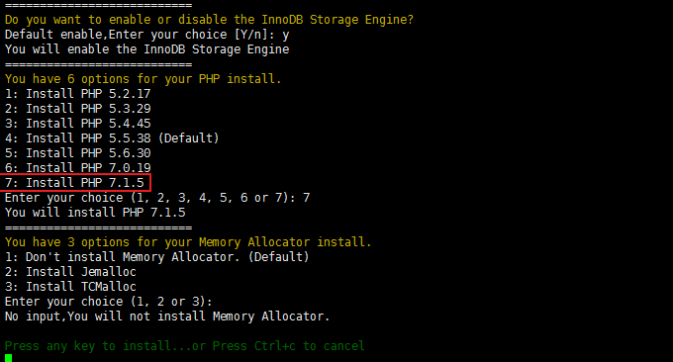Click the Install PHP 5.4.45 line
Screen dimensions: 673x362
(77, 124)
